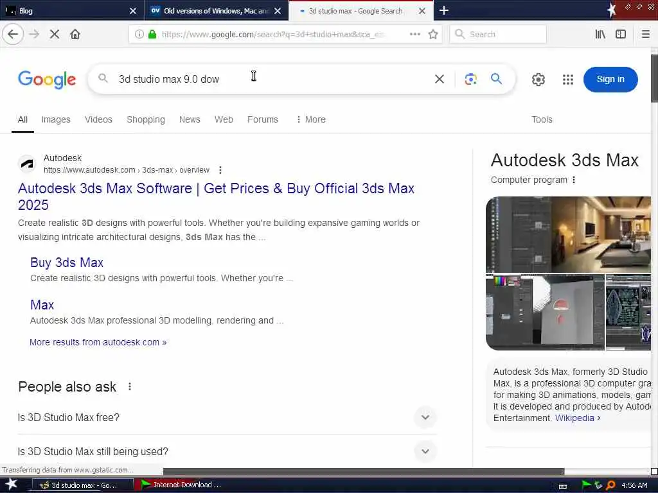Screen dimensions: 658x493
Task: Open the browser home page
Action: point(75,34)
